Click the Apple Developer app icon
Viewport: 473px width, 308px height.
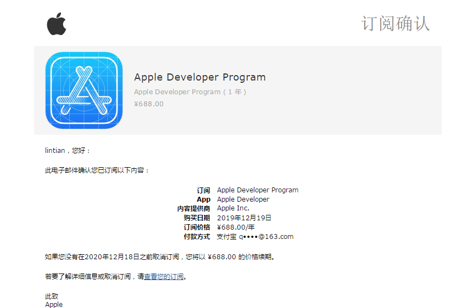[84, 90]
